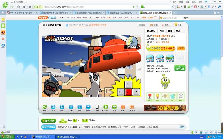Click the 重玩 replay icon
The height and width of the screenshot is (139, 223).
point(45,107)
